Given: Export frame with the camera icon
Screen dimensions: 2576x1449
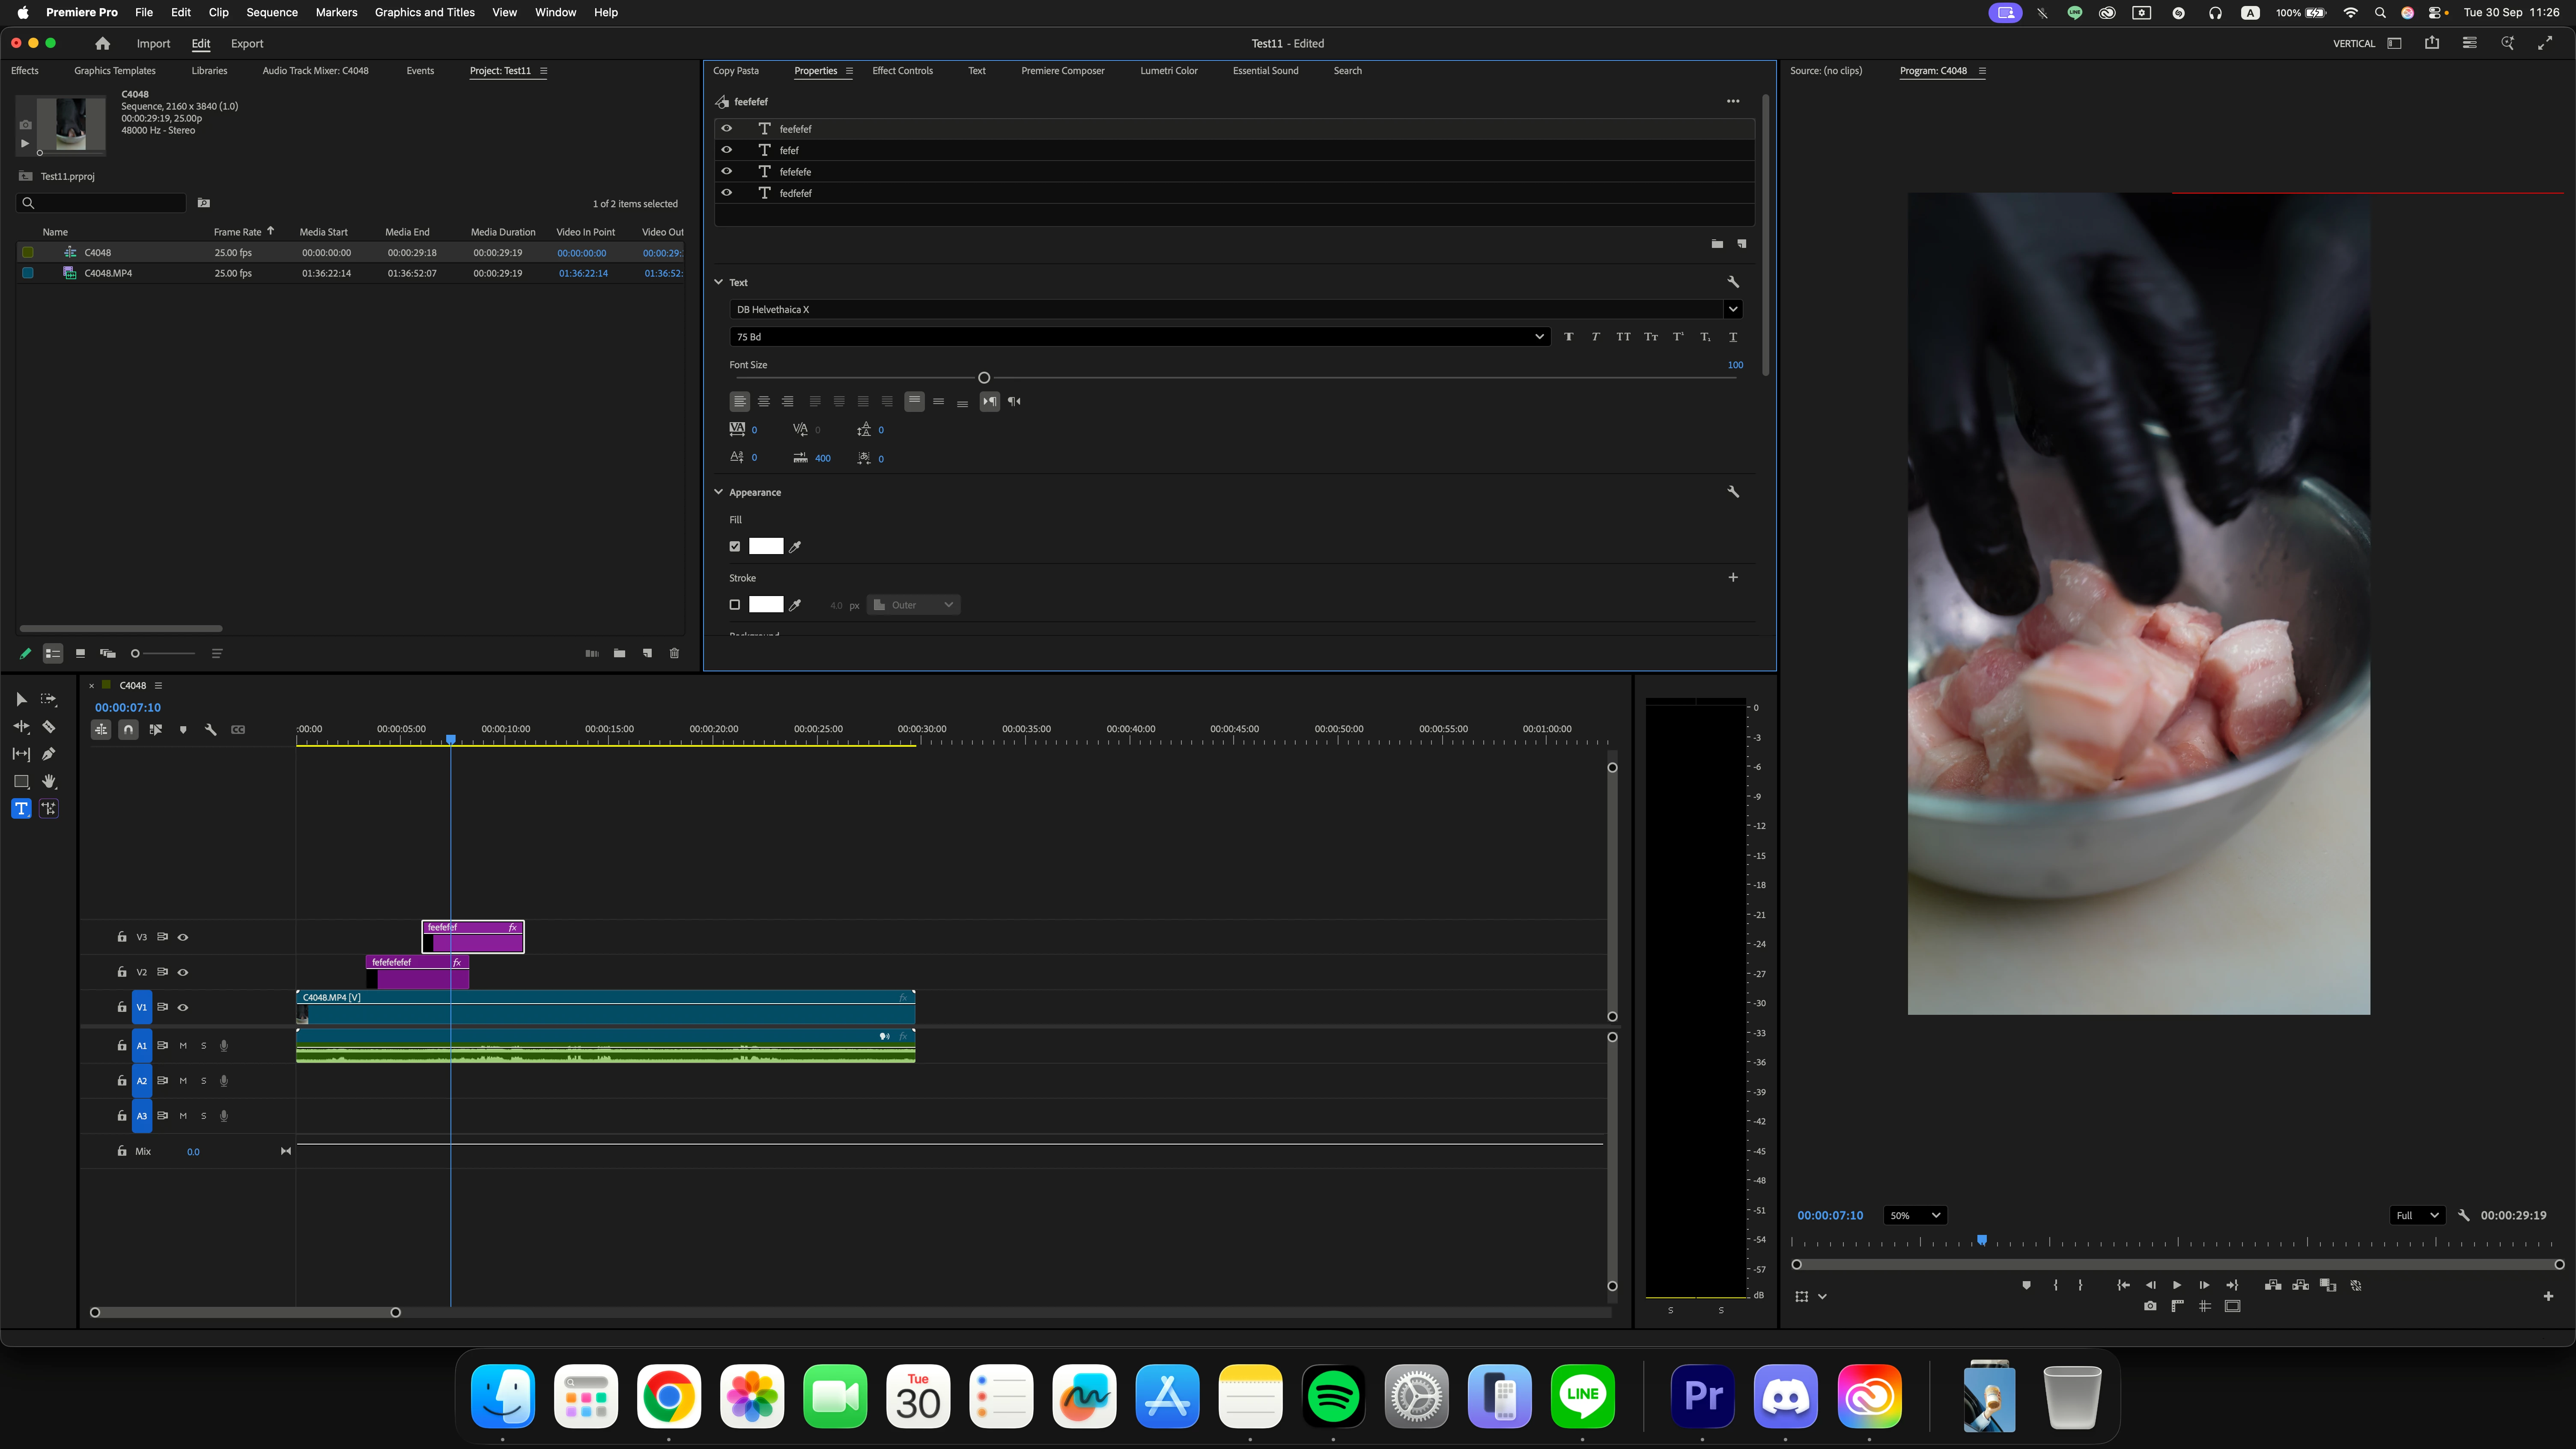Looking at the screenshot, I should 2150,1306.
